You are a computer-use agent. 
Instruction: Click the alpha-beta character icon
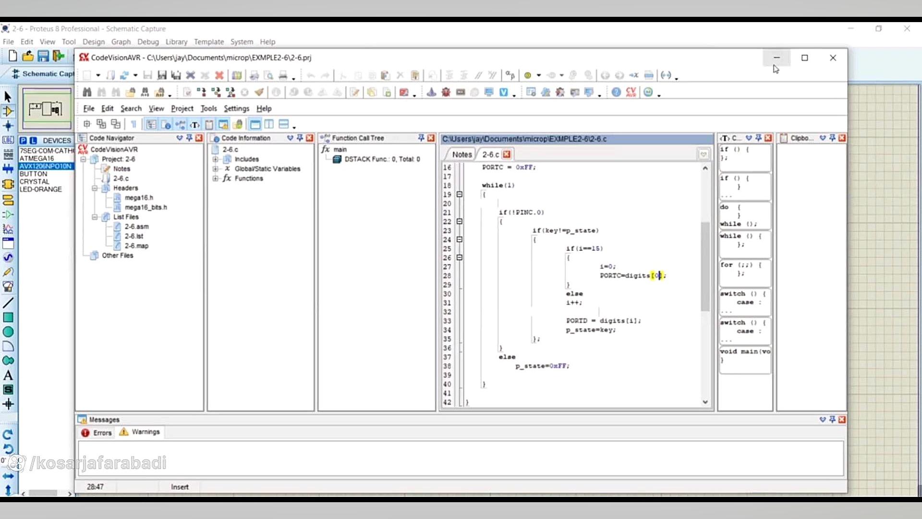click(510, 75)
